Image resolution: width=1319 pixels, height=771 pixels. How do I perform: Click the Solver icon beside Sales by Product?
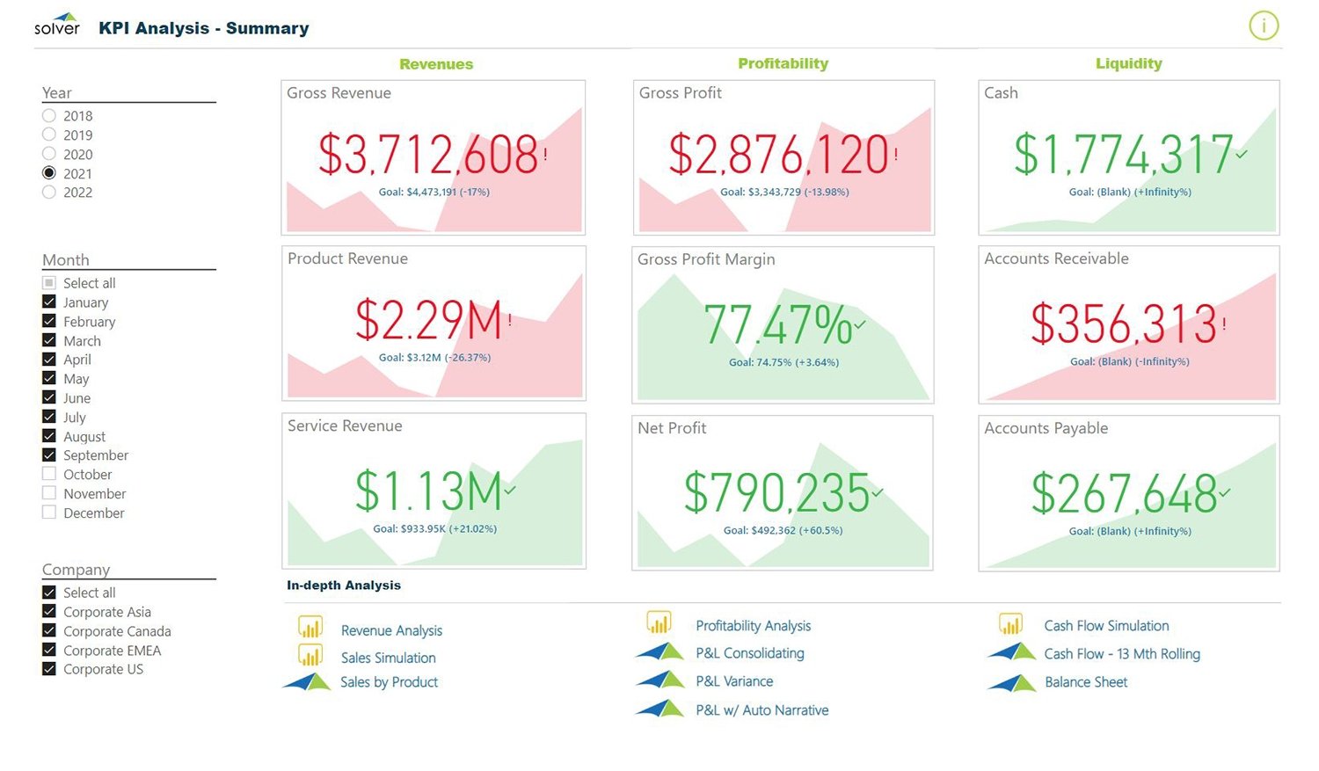click(307, 682)
